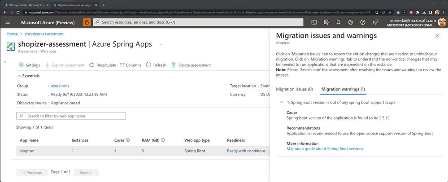Viewport: 448px width, 182px height.
Task: Switch to Migration issues (0) tab
Action: pyautogui.click(x=294, y=89)
